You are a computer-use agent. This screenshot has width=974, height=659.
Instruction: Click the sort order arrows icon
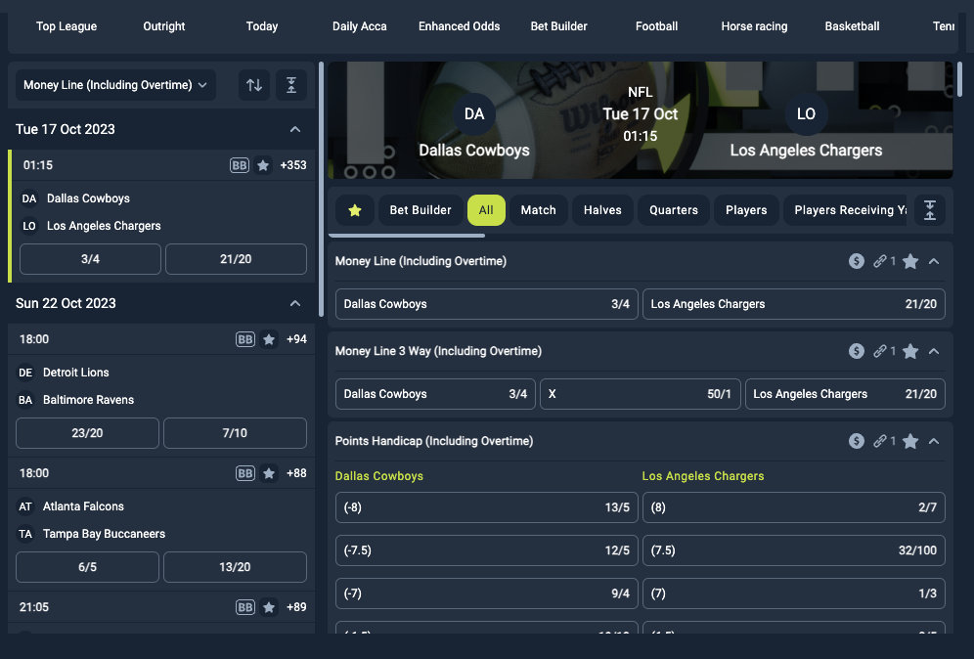click(x=254, y=85)
